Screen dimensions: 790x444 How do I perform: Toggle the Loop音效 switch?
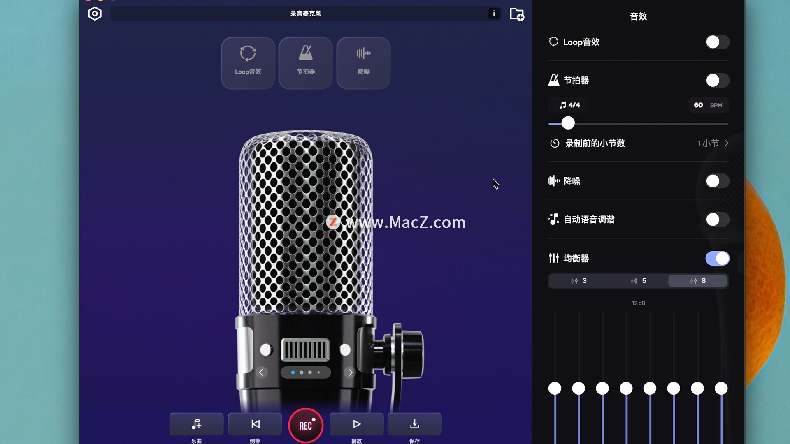[717, 42]
